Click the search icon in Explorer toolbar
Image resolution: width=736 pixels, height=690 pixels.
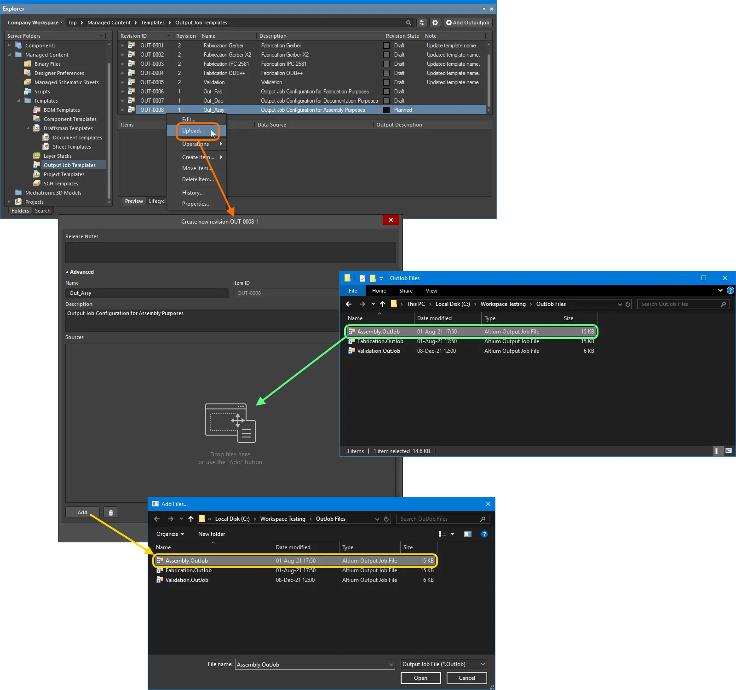coord(408,23)
